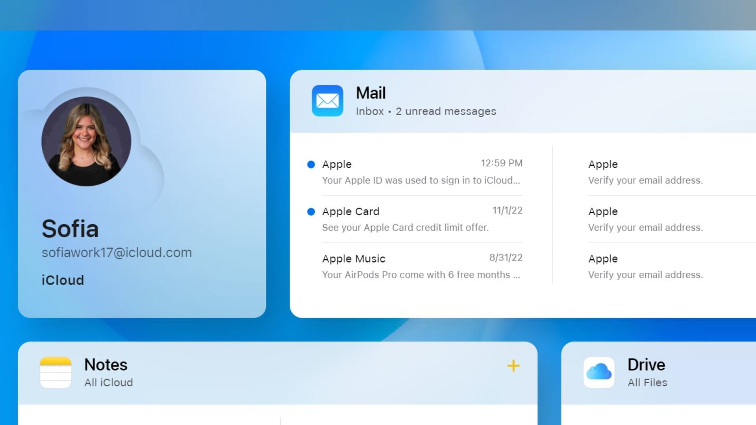Click the Mail tile title
The width and height of the screenshot is (756, 425).
click(371, 93)
